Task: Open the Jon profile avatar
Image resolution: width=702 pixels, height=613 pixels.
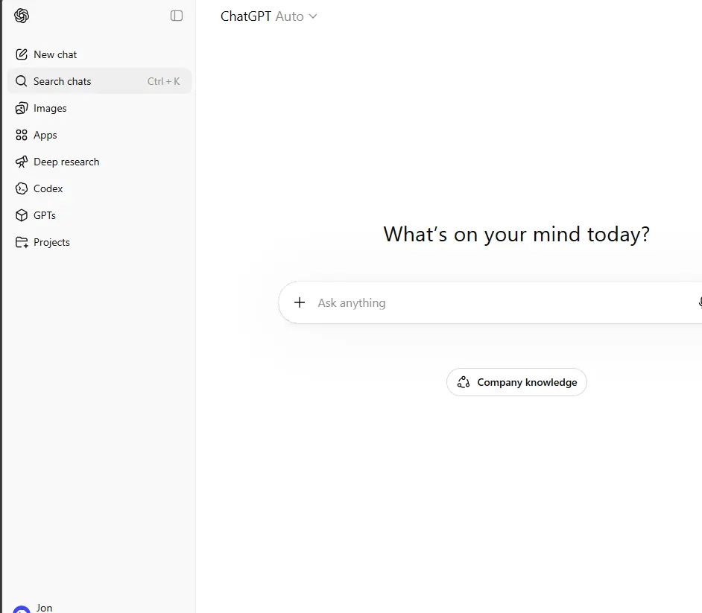Action: coord(22,609)
